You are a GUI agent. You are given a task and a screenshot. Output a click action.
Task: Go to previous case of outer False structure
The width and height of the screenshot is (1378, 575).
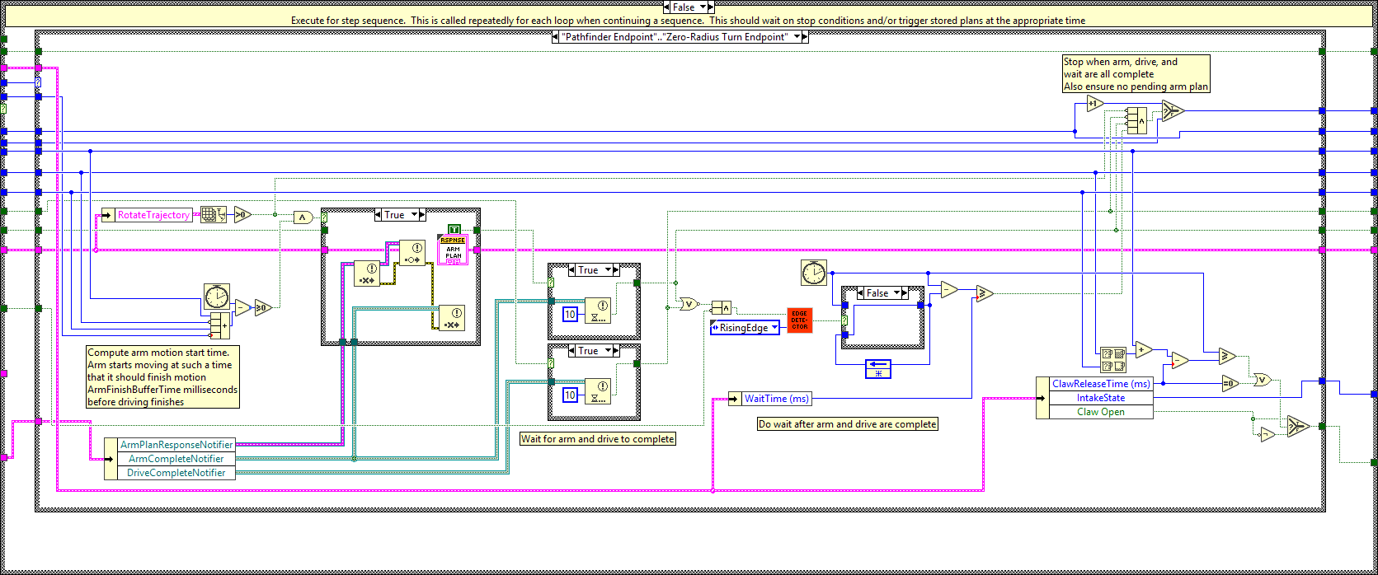point(666,7)
